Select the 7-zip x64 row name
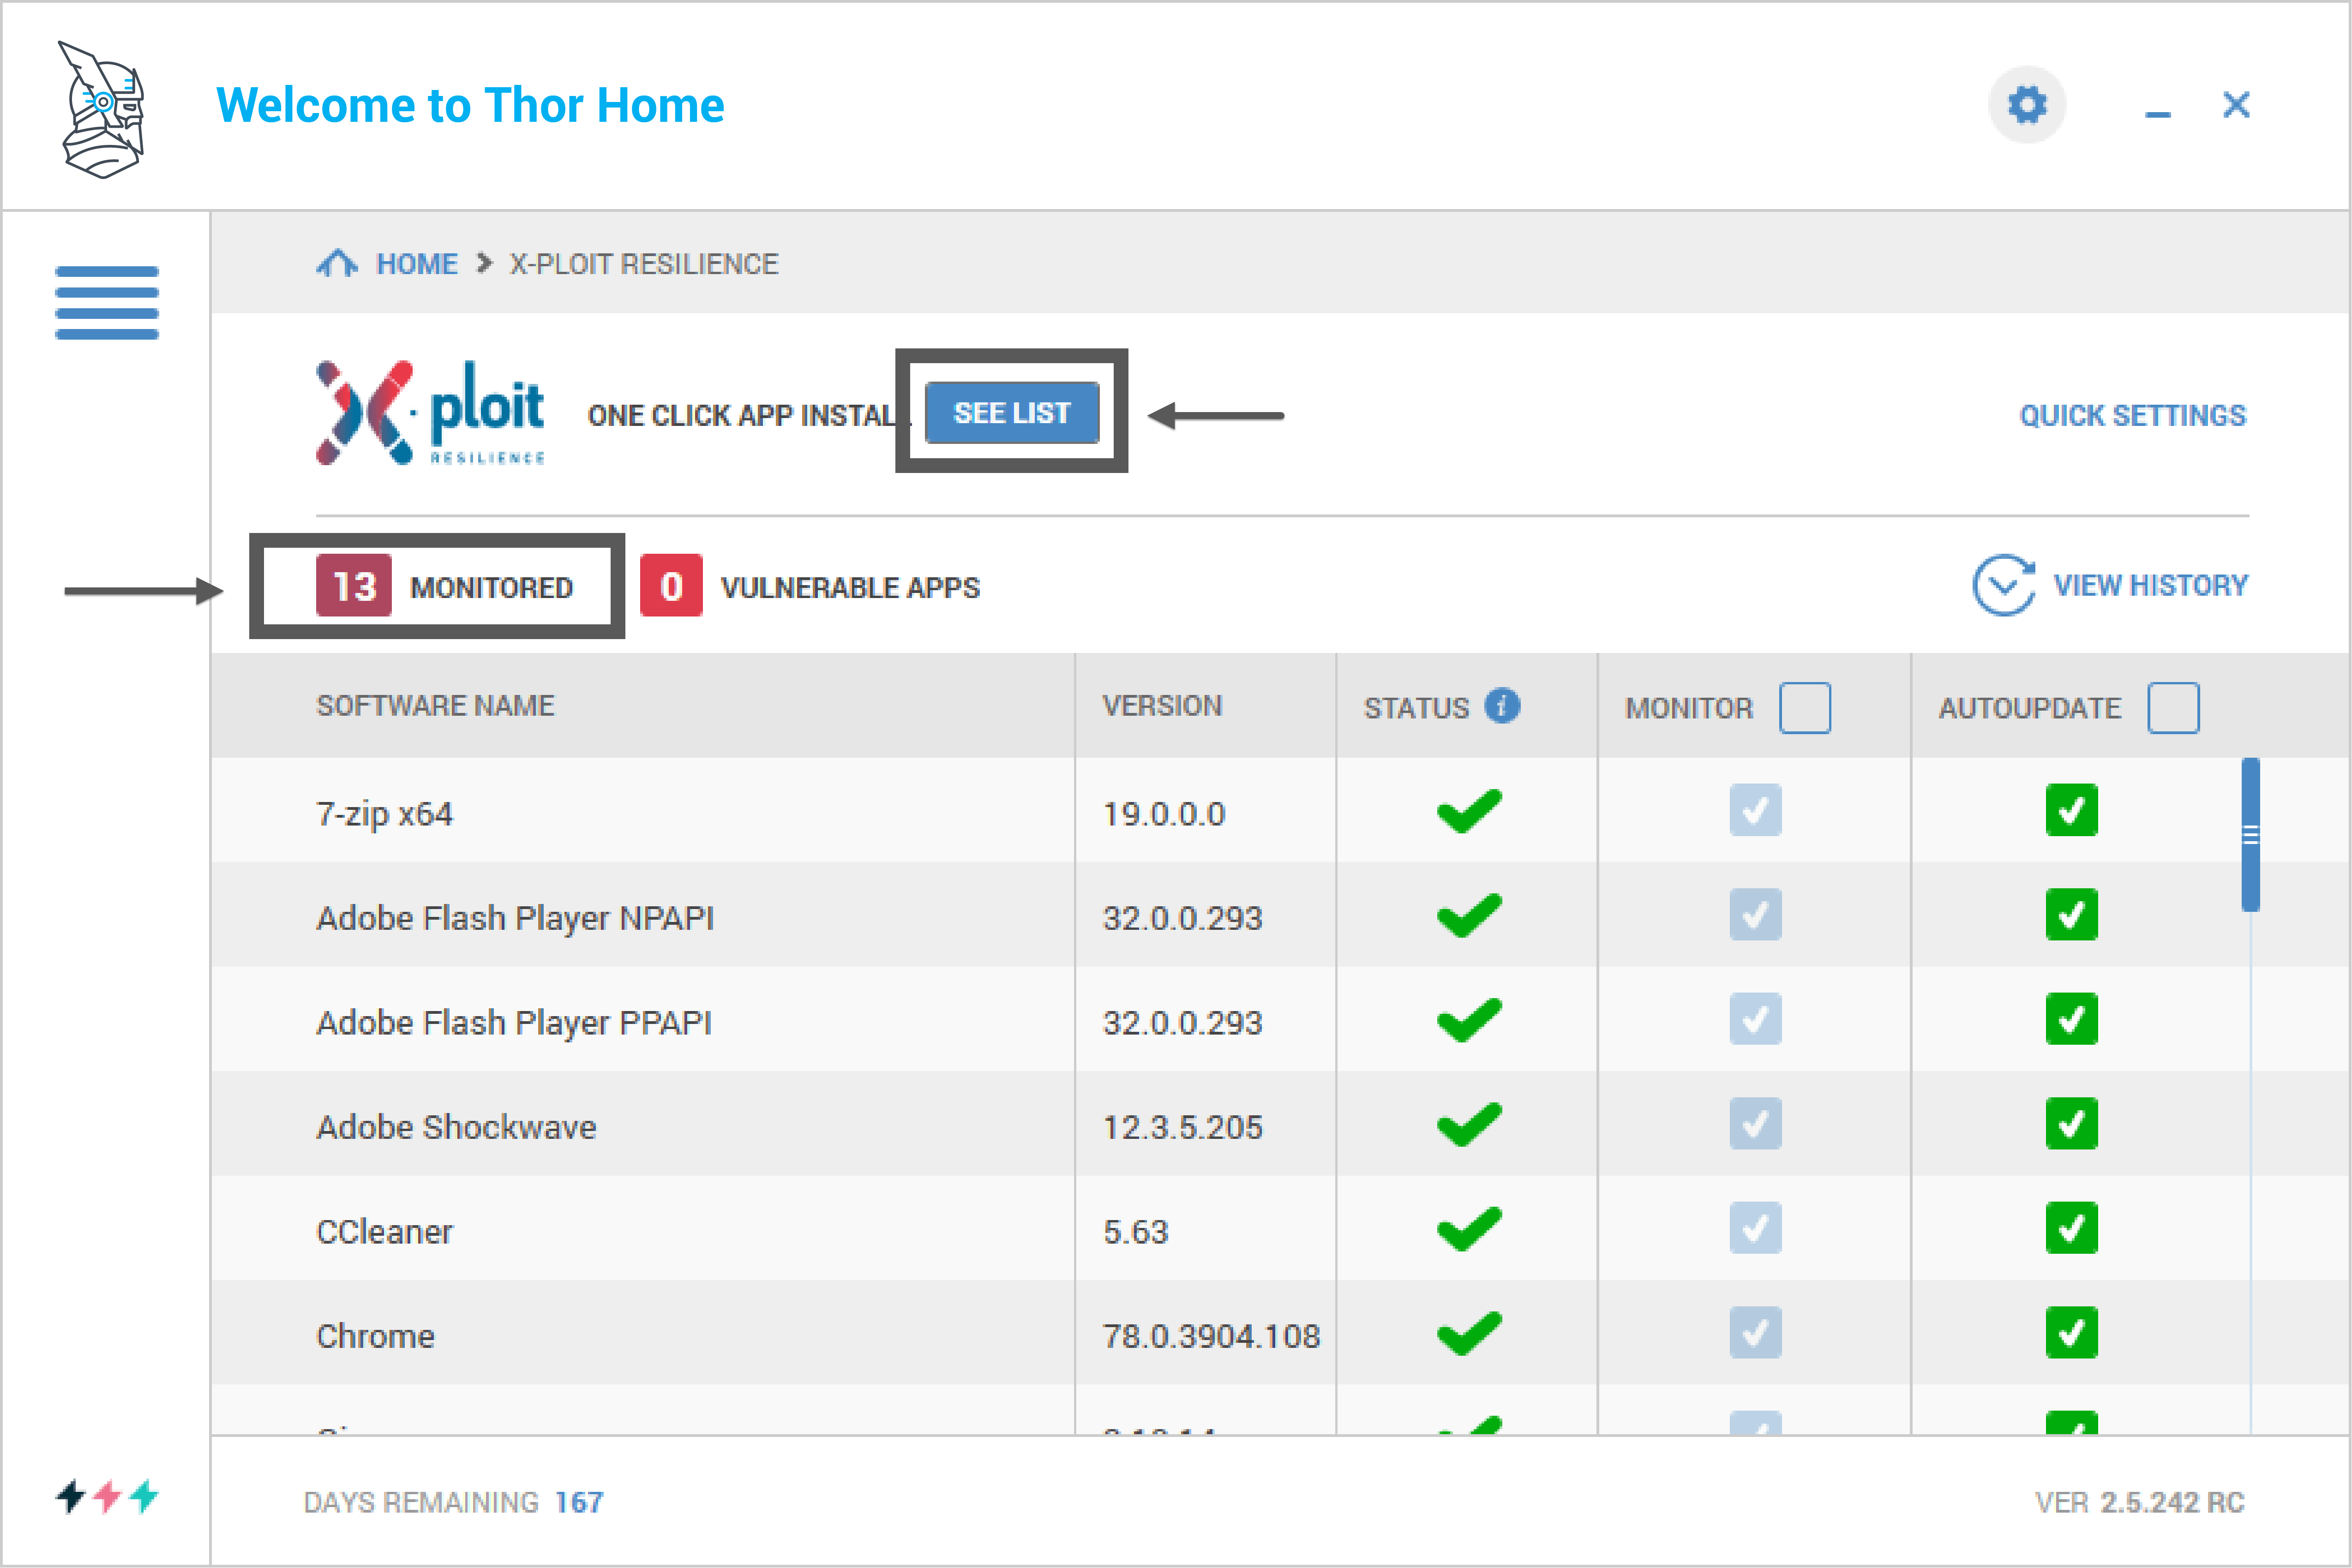The image size is (2352, 1568). coord(384,814)
